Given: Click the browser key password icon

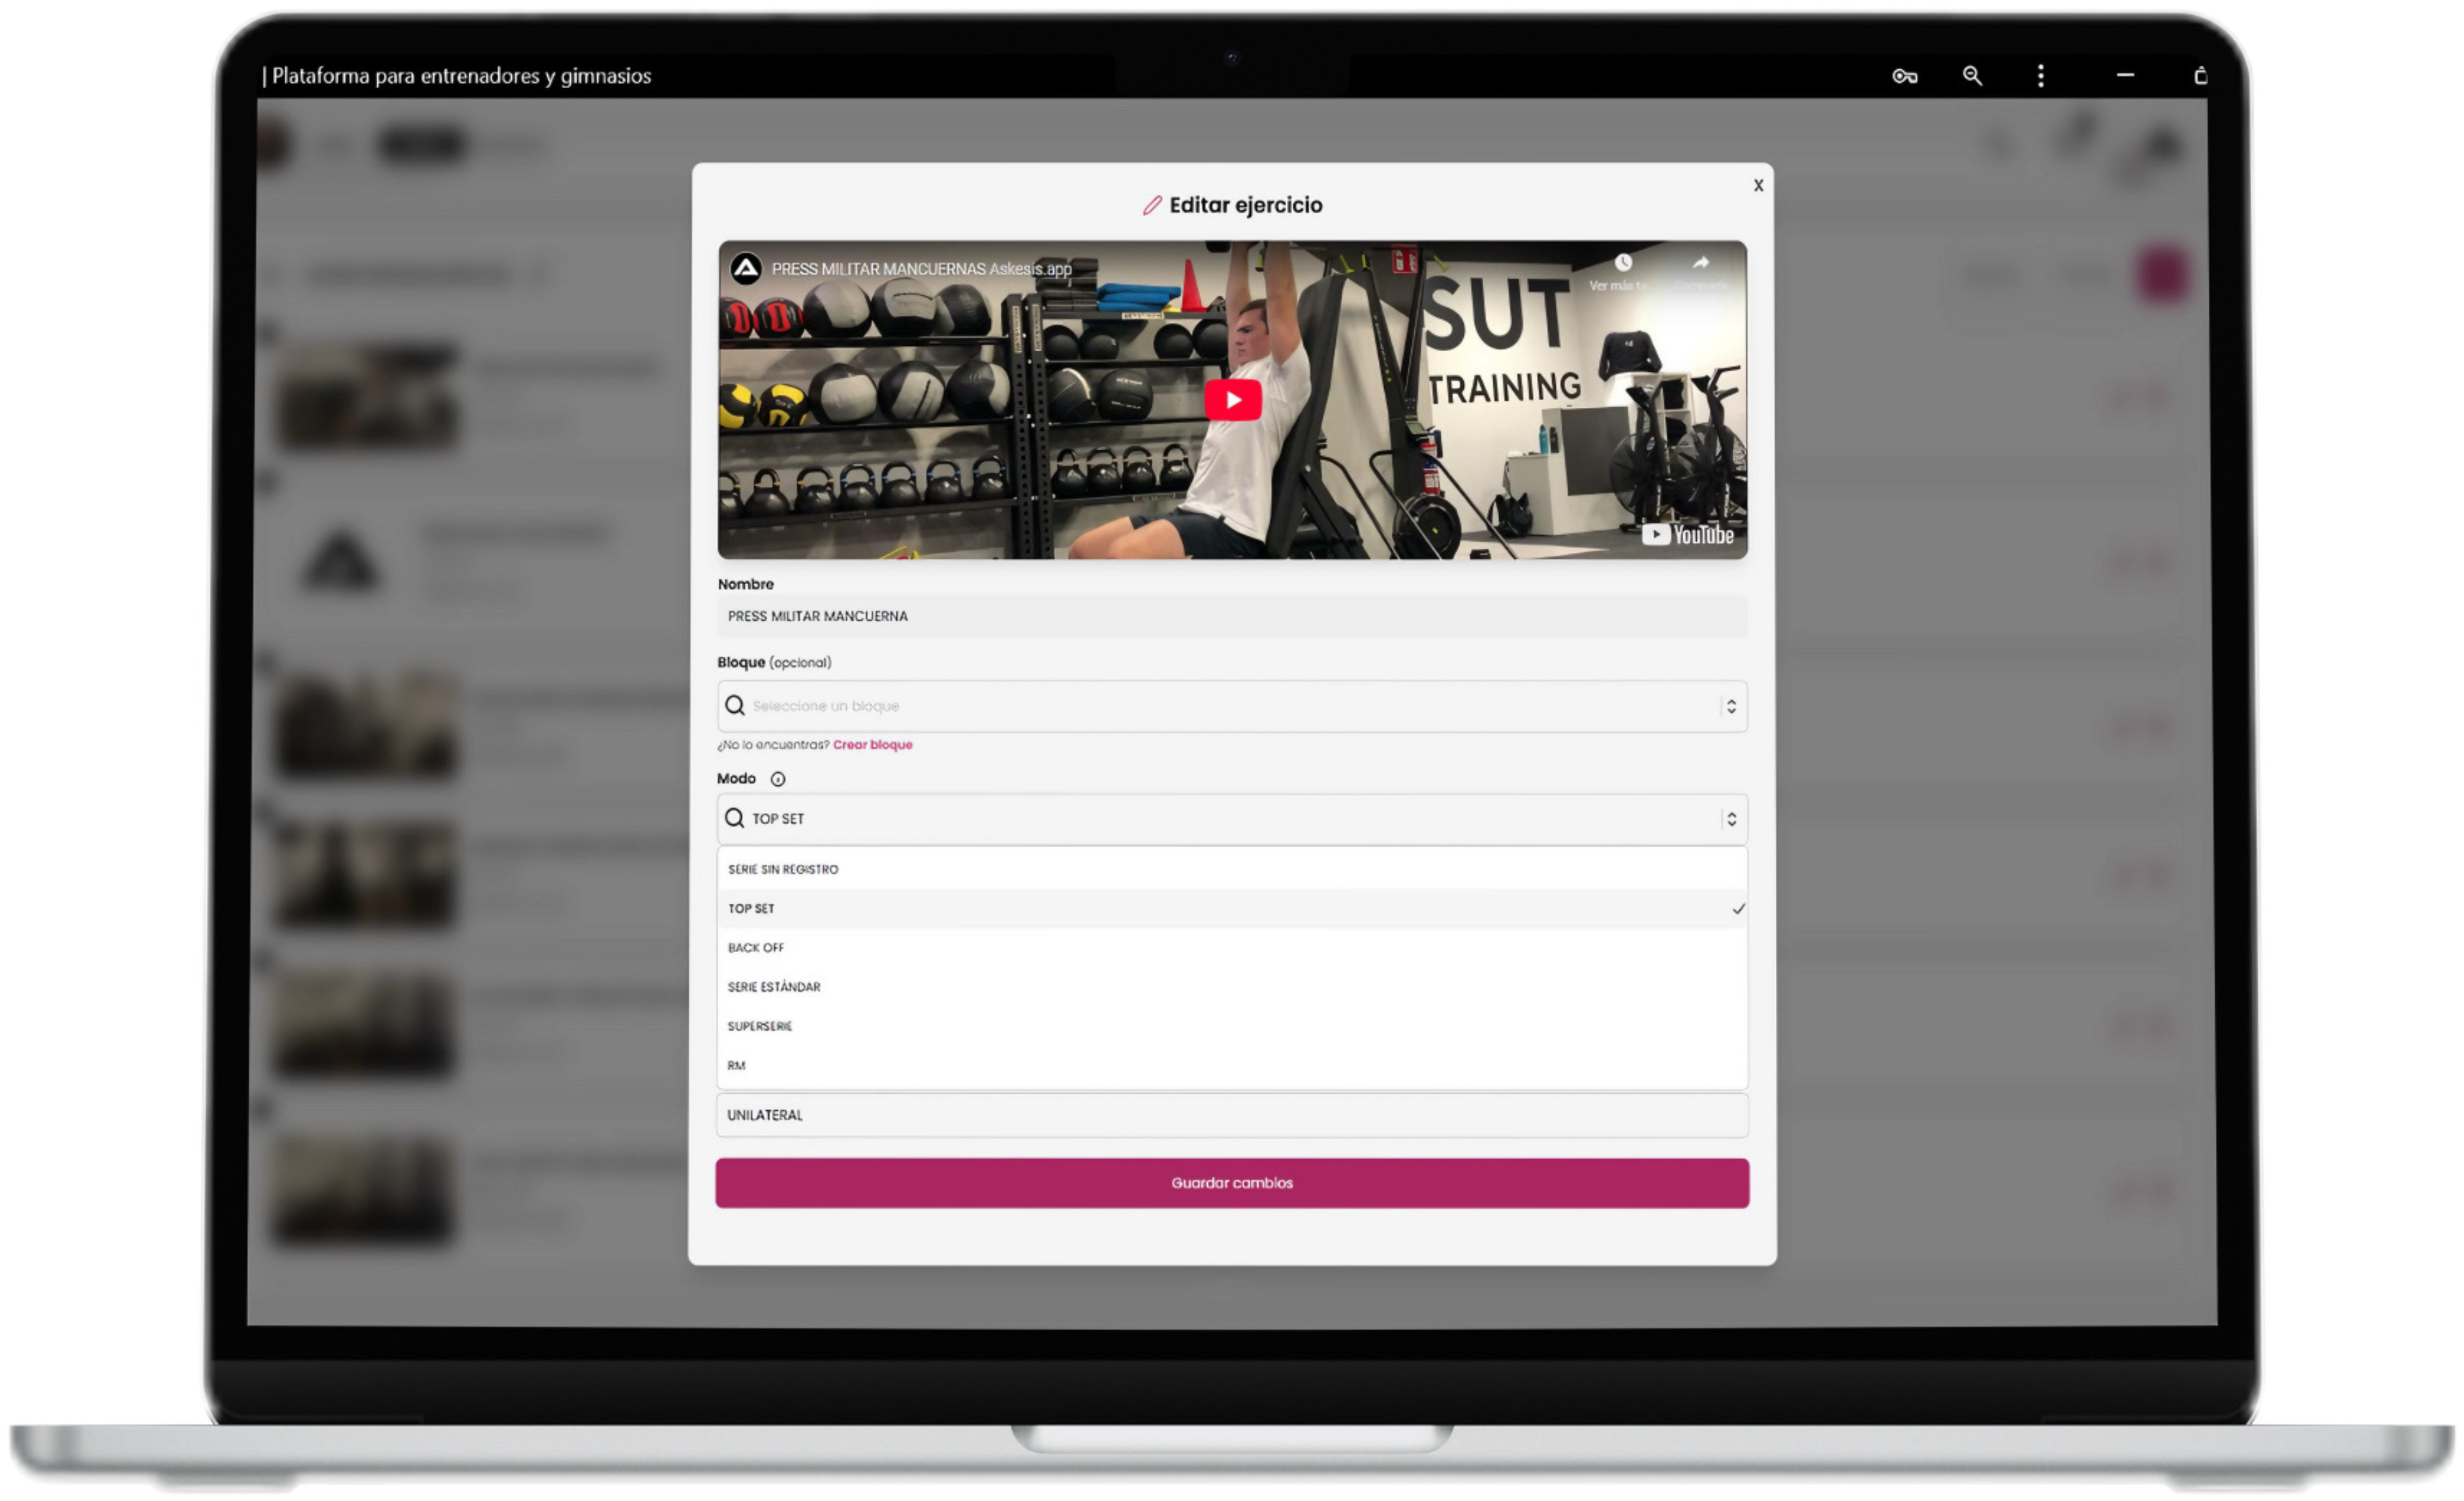Looking at the screenshot, I should [x=1904, y=76].
